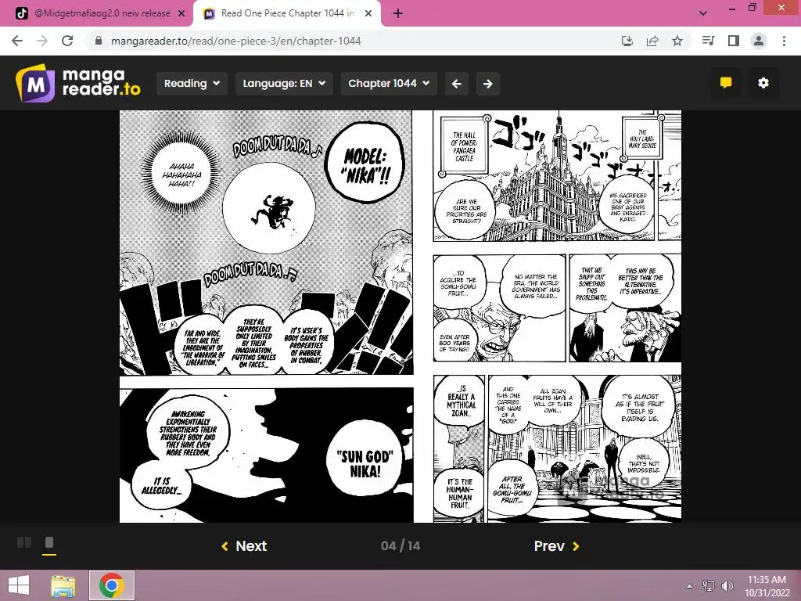
Task: Open the MangaReader.to logo home link
Action: click(x=77, y=83)
